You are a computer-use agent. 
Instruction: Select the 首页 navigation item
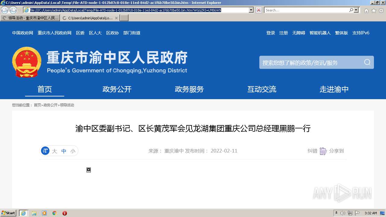pyautogui.click(x=45, y=89)
